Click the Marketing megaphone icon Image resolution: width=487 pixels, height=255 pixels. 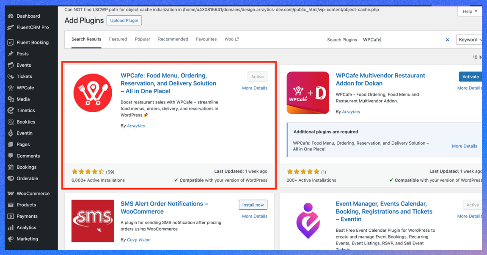pyautogui.click(x=11, y=239)
